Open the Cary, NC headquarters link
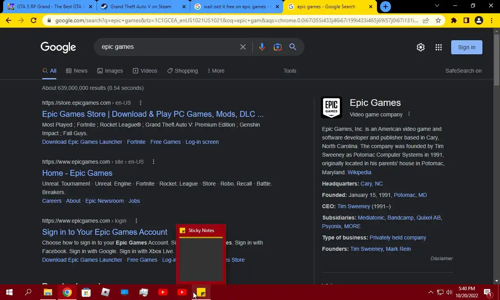Viewport: 500px width, 300px height. coord(371,184)
